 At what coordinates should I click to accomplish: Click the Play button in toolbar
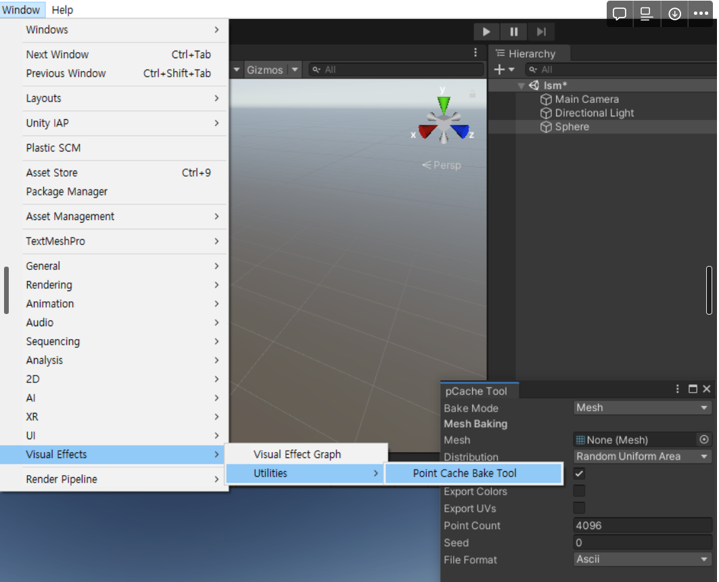[486, 32]
